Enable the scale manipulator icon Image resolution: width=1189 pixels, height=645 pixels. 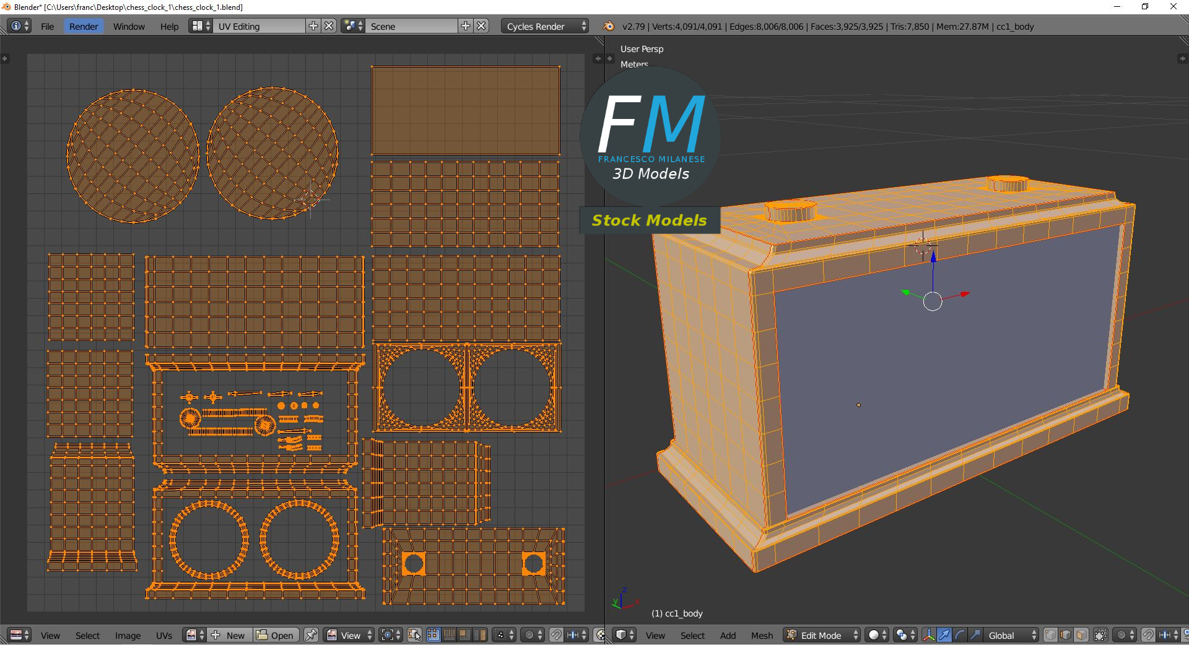click(x=975, y=635)
